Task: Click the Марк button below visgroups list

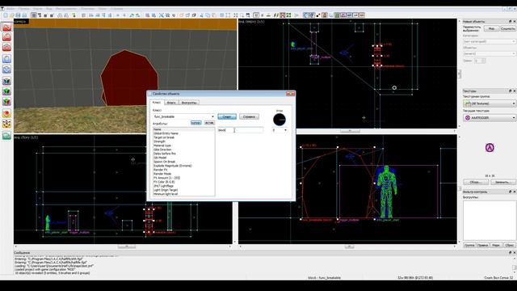Action: [x=496, y=245]
